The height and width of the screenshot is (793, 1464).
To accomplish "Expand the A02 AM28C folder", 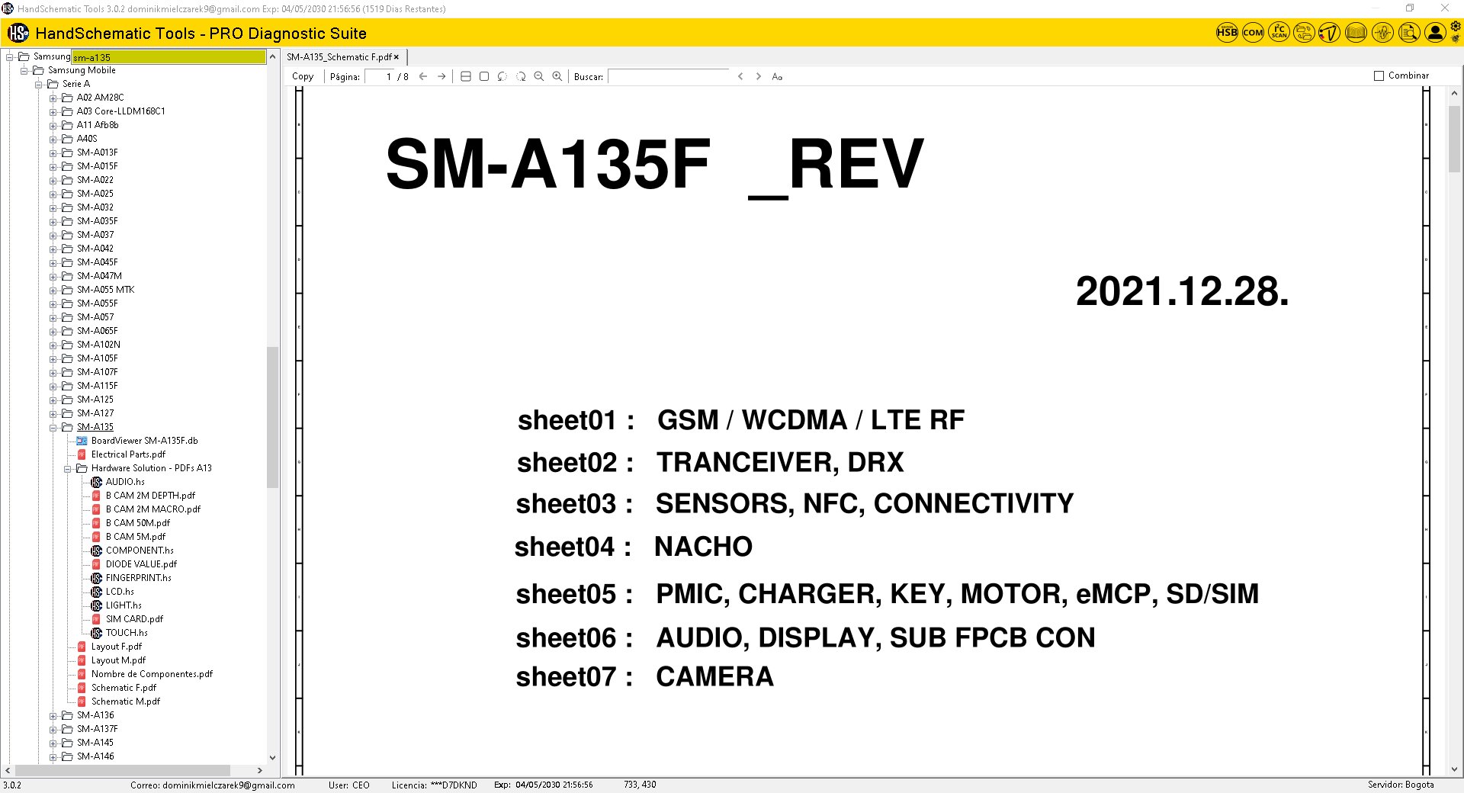I will 53,98.
